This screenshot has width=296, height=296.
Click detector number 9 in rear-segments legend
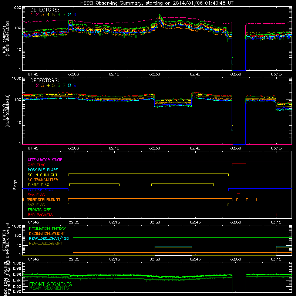click(75, 85)
